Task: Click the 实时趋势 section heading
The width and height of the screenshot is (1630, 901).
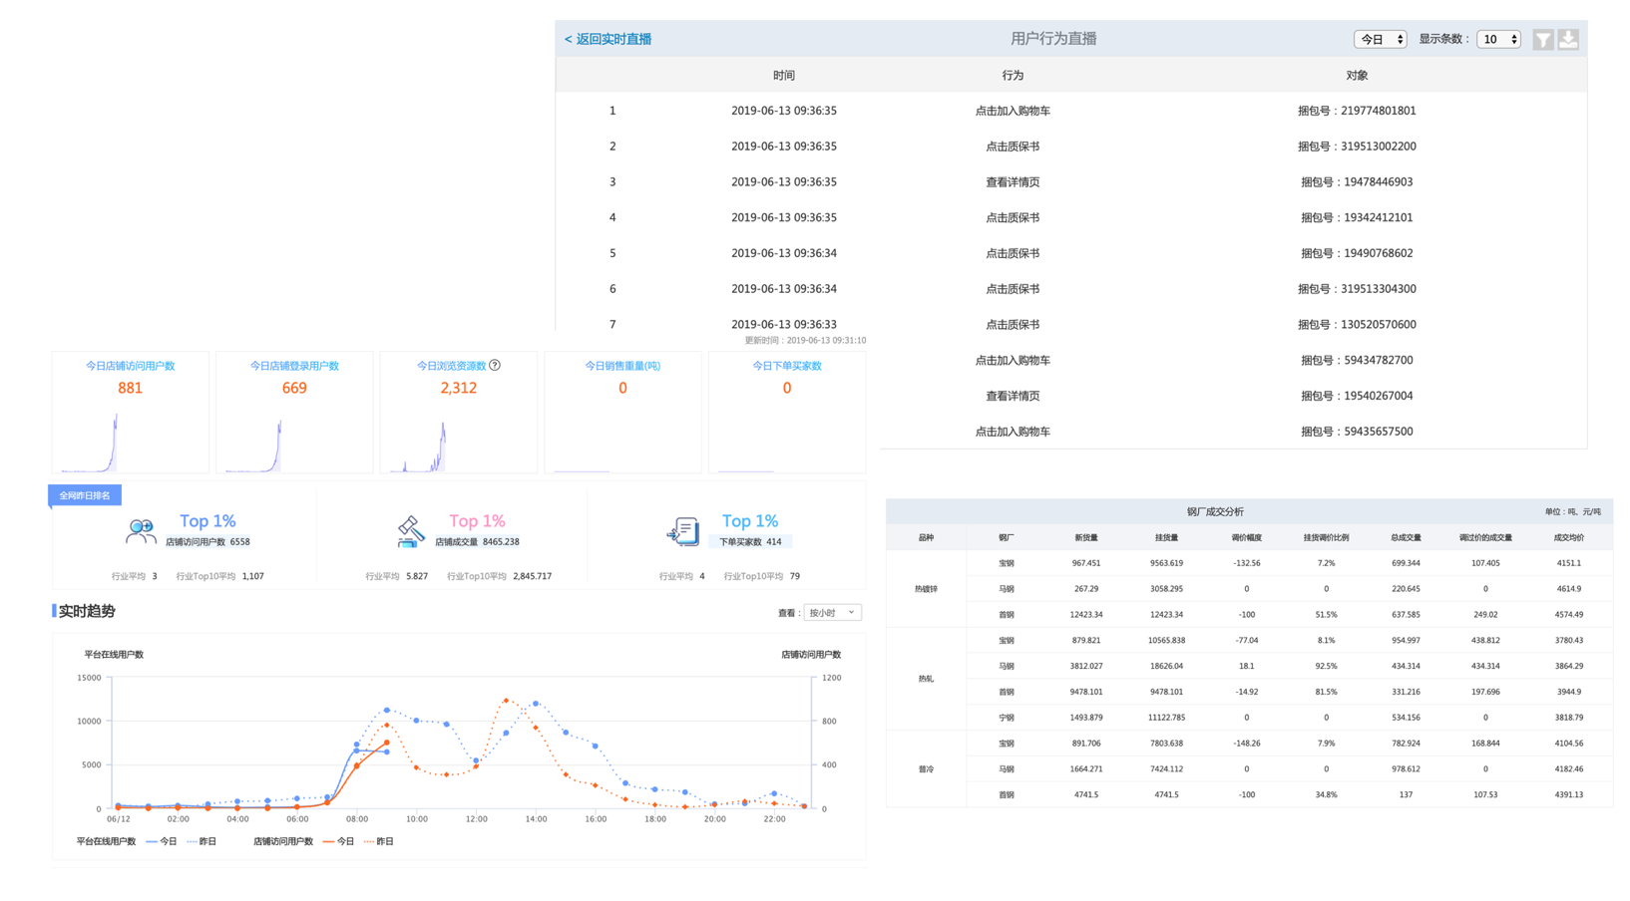Action: point(87,611)
